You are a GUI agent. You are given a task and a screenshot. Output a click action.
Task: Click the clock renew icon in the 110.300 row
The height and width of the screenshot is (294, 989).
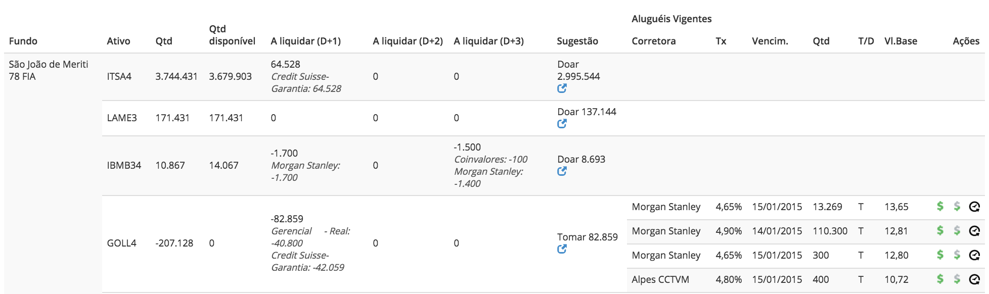(974, 230)
